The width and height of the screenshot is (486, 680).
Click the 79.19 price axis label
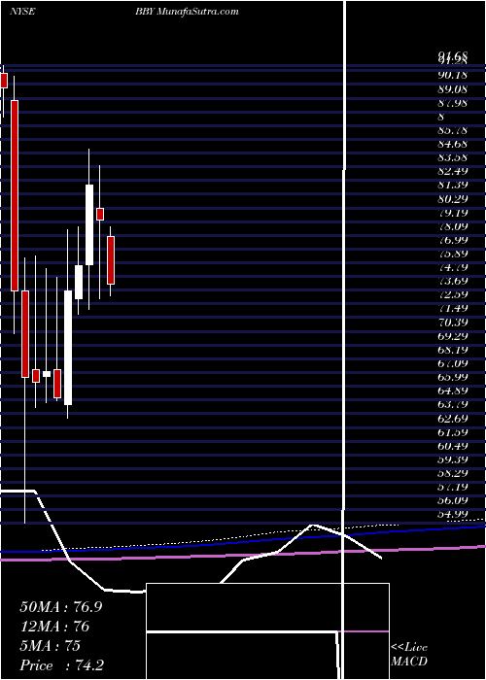[x=452, y=213]
